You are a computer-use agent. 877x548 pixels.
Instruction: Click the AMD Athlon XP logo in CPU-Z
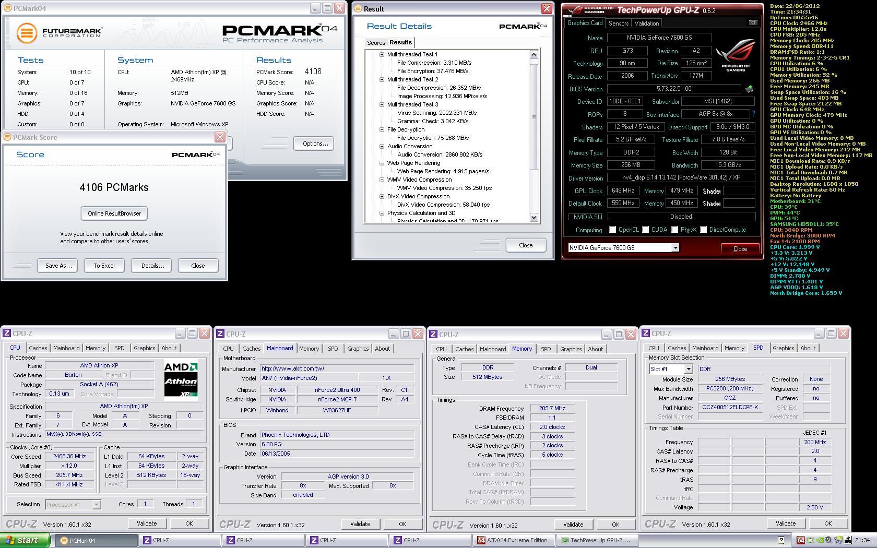[x=181, y=379]
